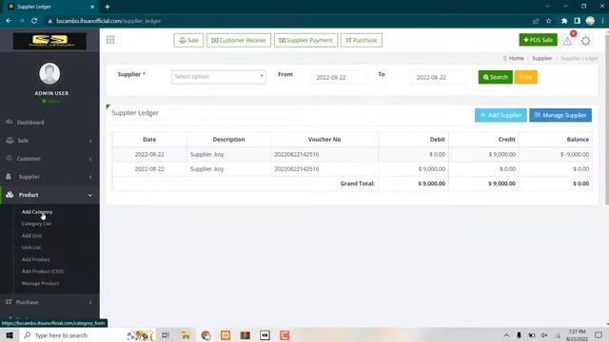Click the Customer sidebar icon
Screen dimensions: 609x342
pyautogui.click(x=10, y=159)
